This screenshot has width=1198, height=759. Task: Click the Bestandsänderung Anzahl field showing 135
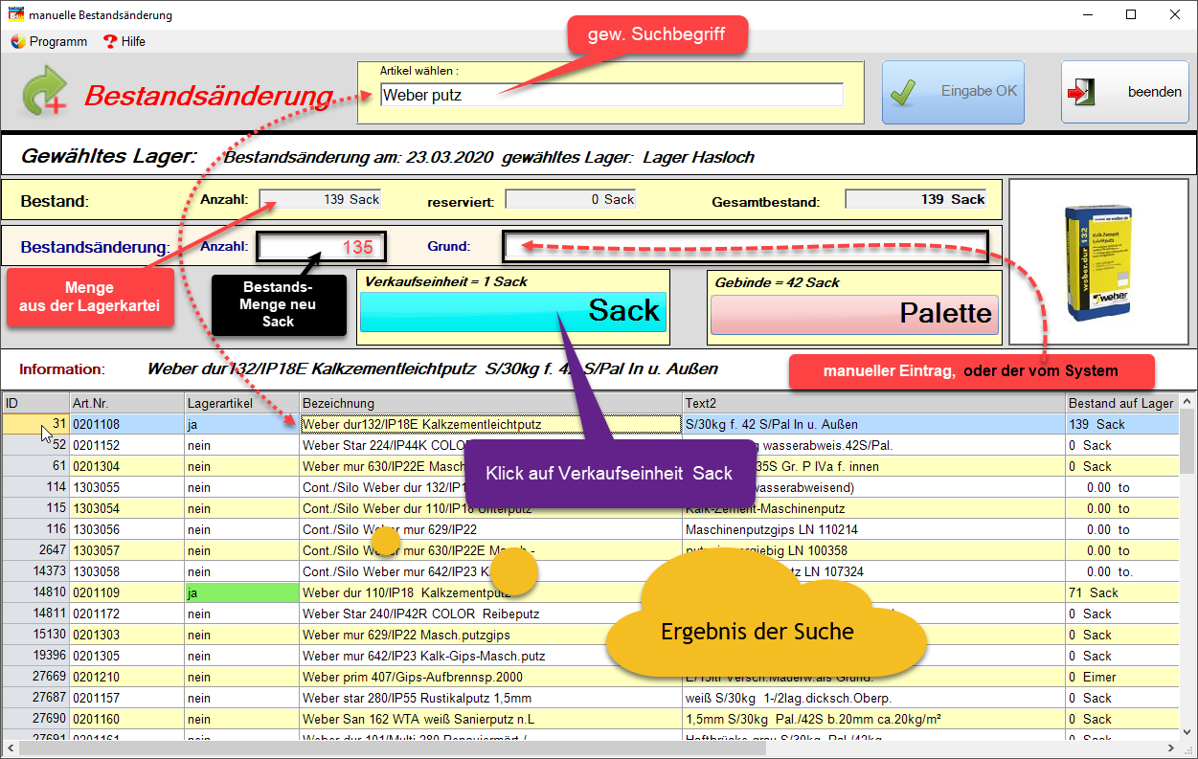(322, 247)
